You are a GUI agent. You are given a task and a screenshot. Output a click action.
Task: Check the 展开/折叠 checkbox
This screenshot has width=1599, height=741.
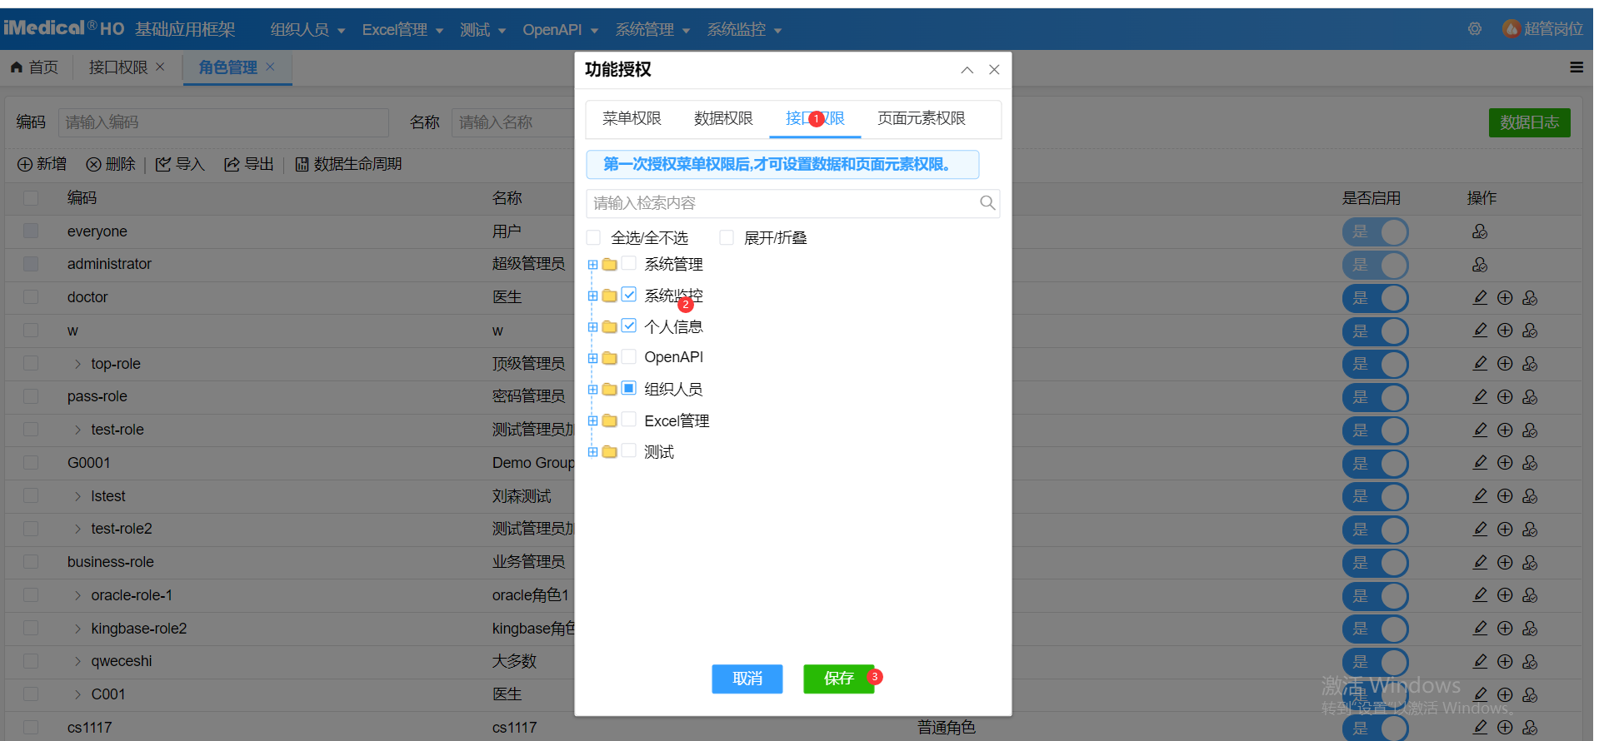pyautogui.click(x=727, y=237)
